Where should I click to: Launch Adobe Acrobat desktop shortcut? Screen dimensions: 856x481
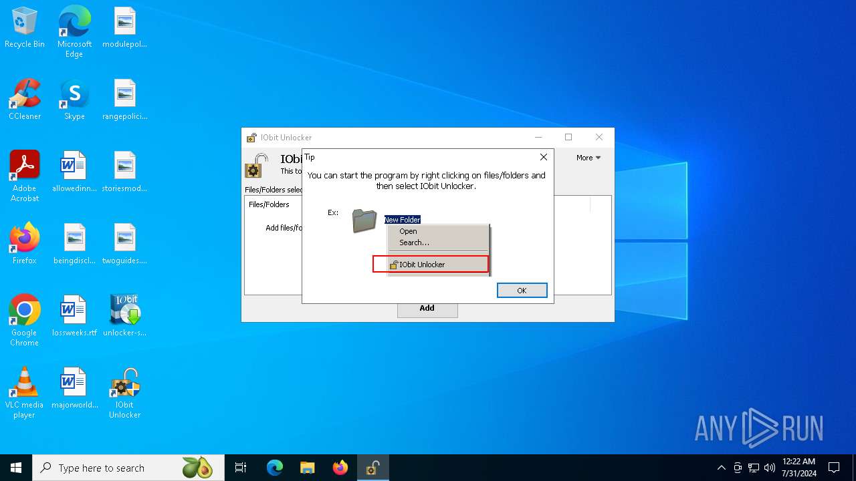click(25, 176)
